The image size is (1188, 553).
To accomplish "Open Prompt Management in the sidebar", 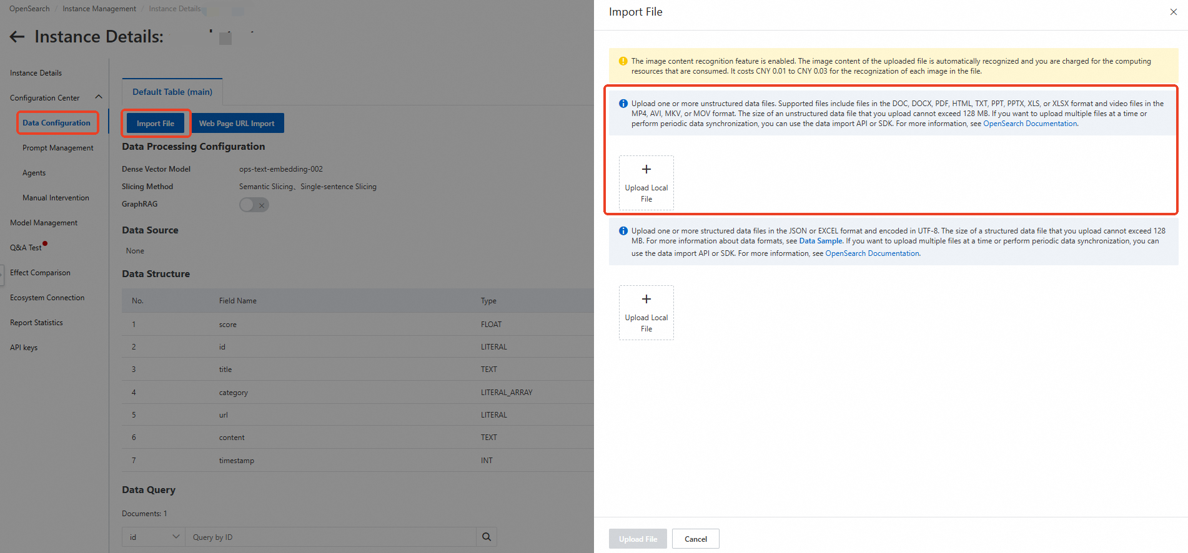I will click(58, 148).
